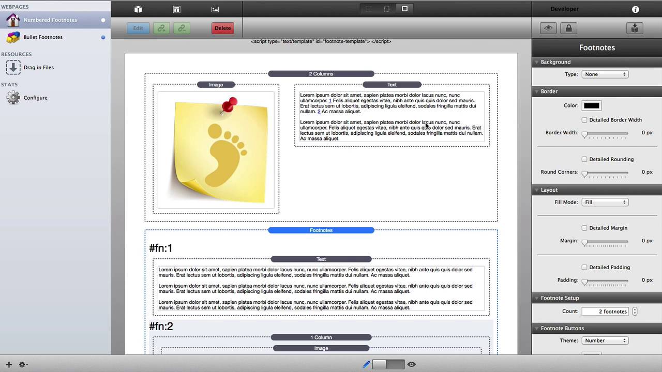Click the pencil edit mode icon
Image resolution: width=662 pixels, height=372 pixels.
366,364
